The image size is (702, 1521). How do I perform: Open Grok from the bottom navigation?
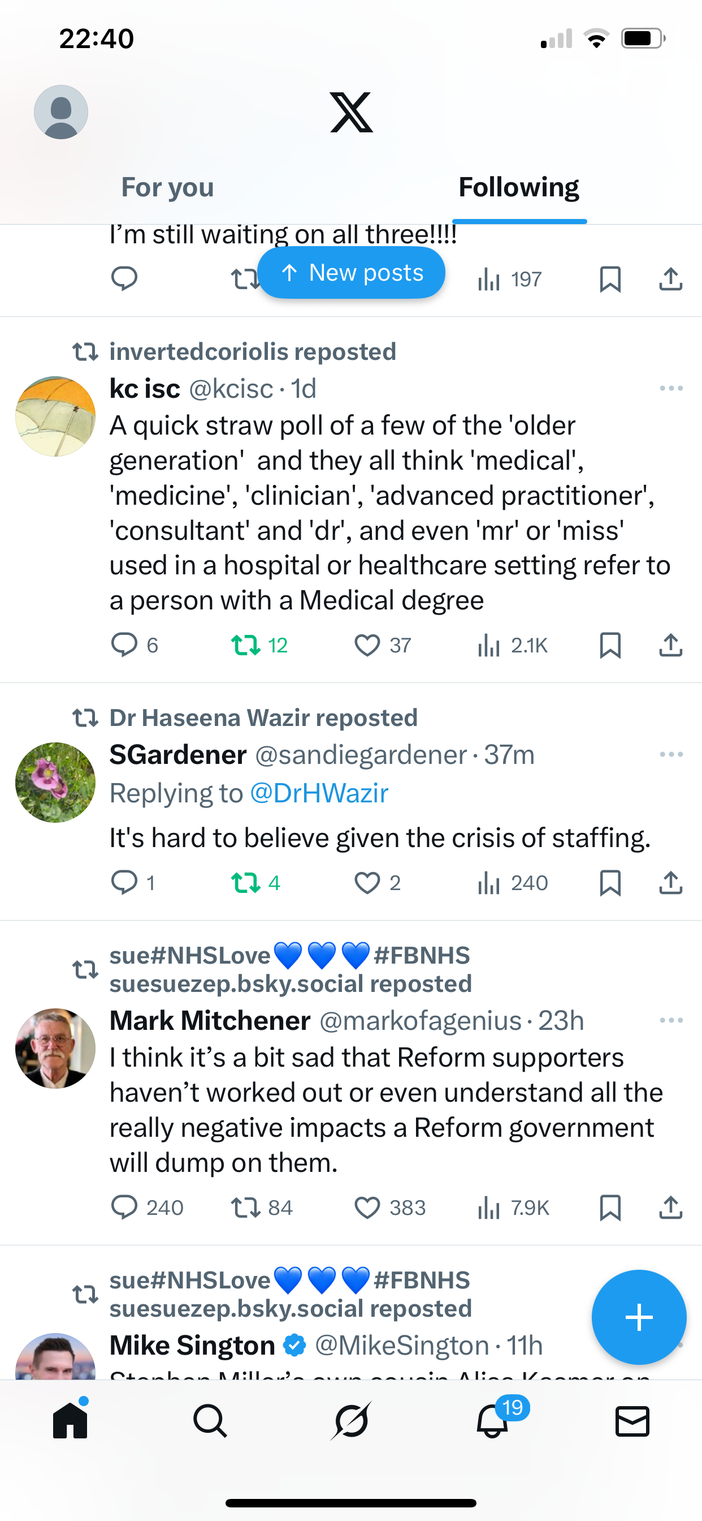click(x=351, y=1421)
